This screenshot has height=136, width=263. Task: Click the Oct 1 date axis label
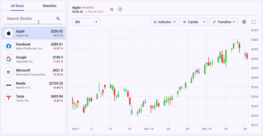click(76, 129)
